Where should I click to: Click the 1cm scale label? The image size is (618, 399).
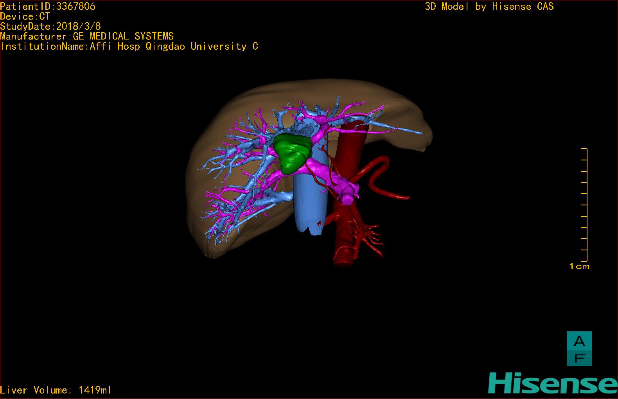pos(579,266)
